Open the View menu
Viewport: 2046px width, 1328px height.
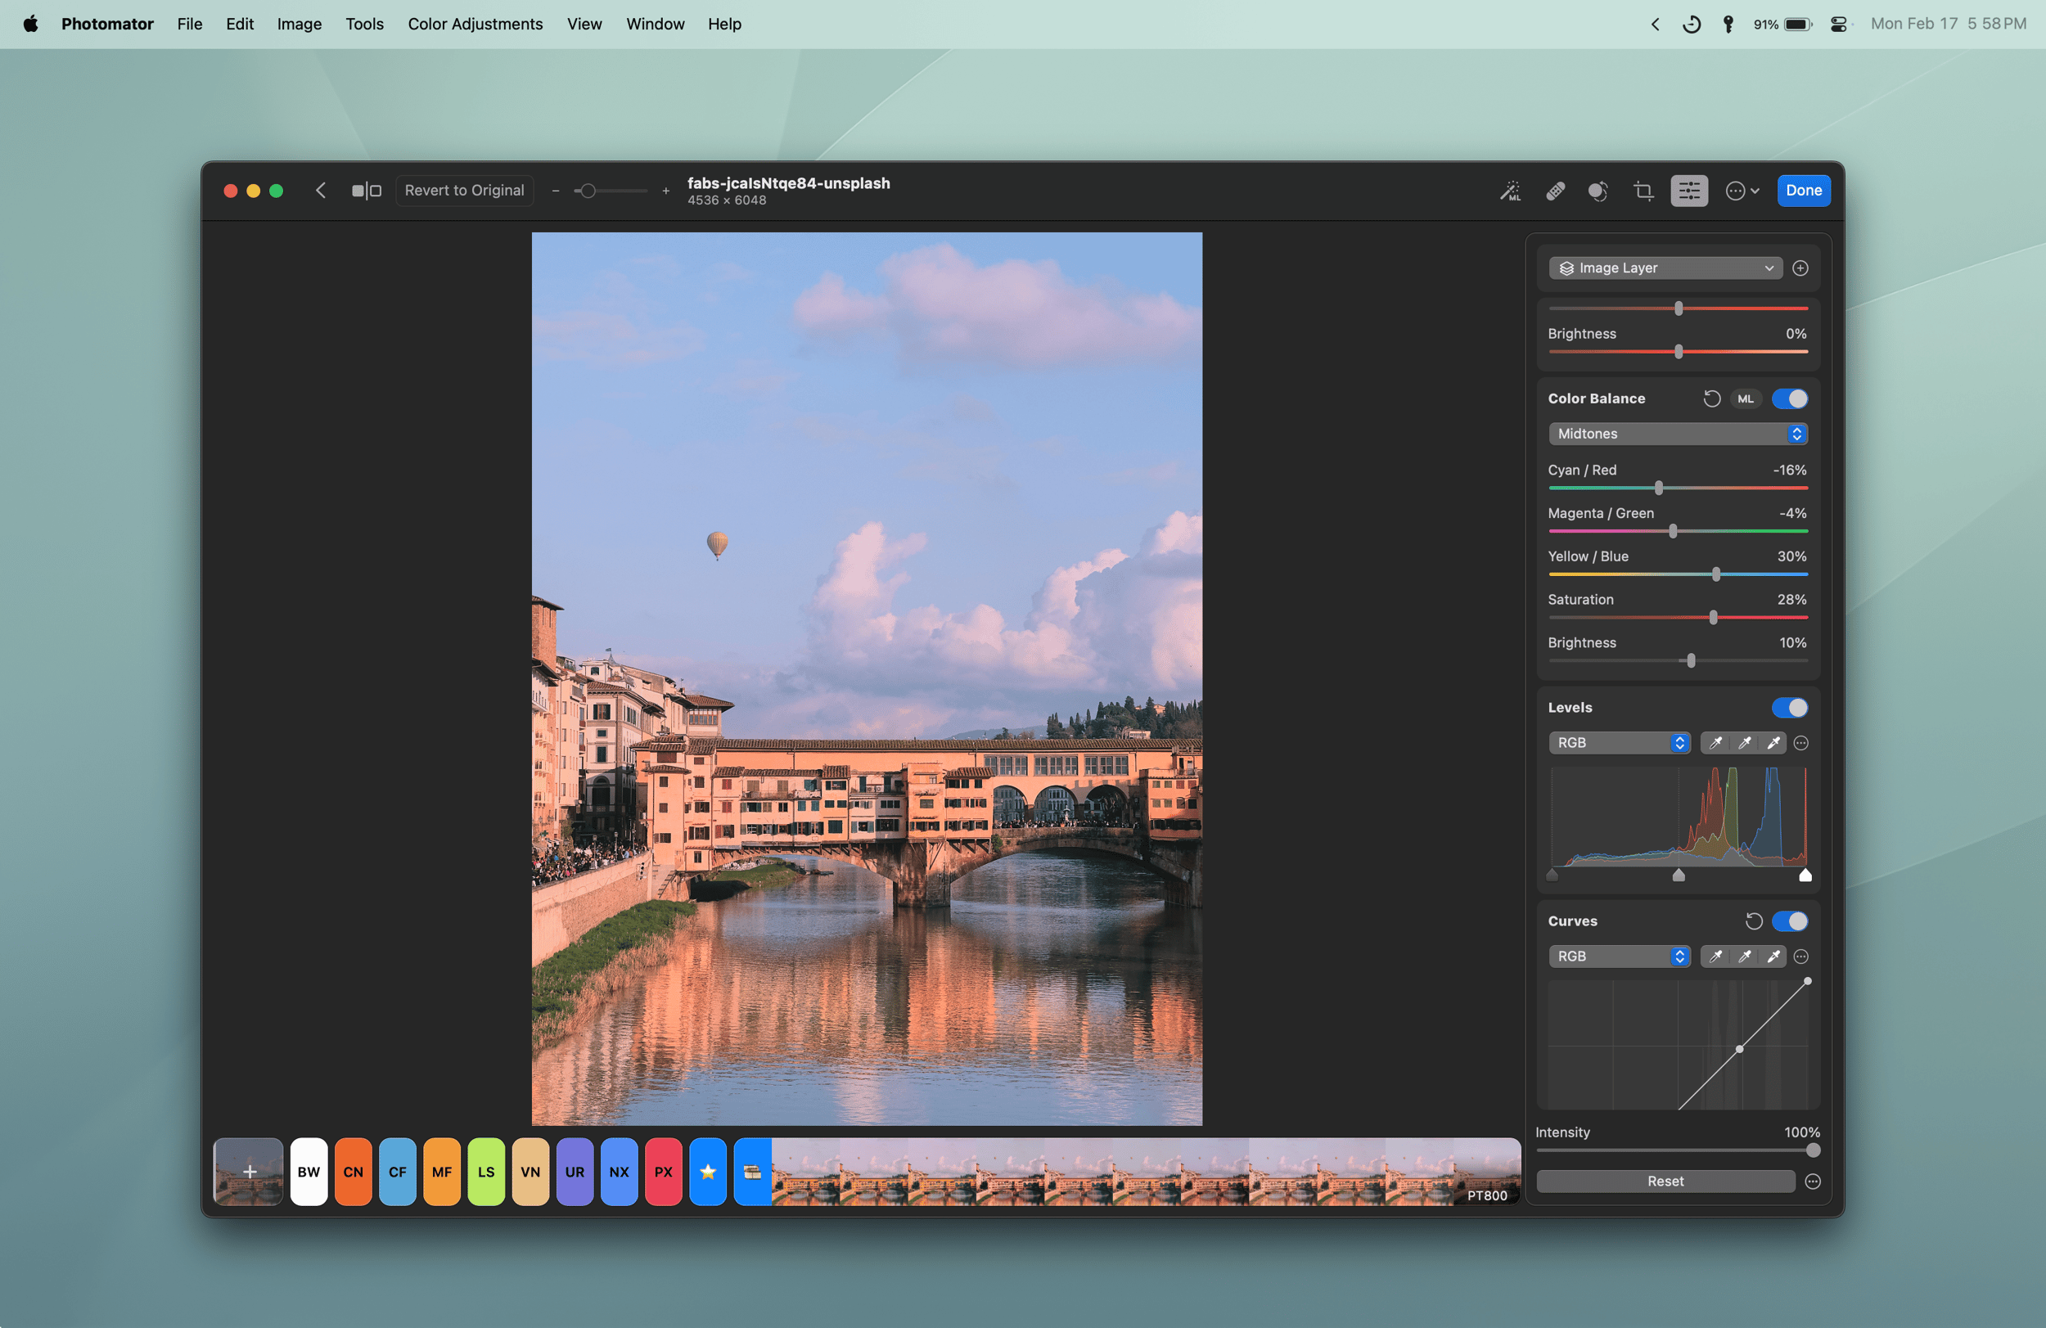584,24
